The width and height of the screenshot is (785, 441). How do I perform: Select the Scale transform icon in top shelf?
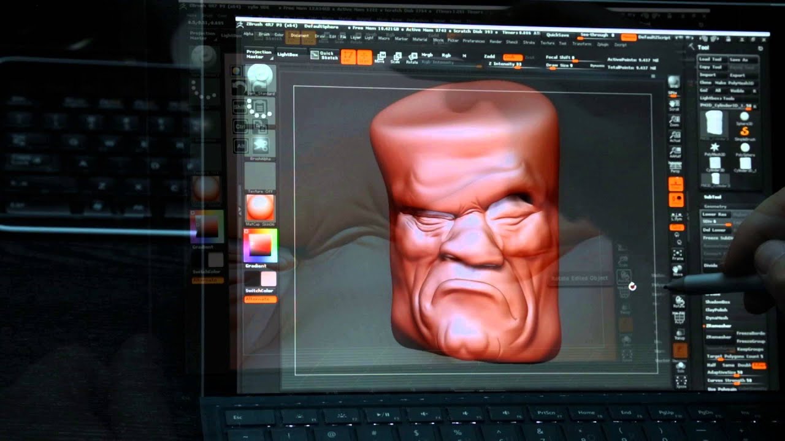pos(396,58)
